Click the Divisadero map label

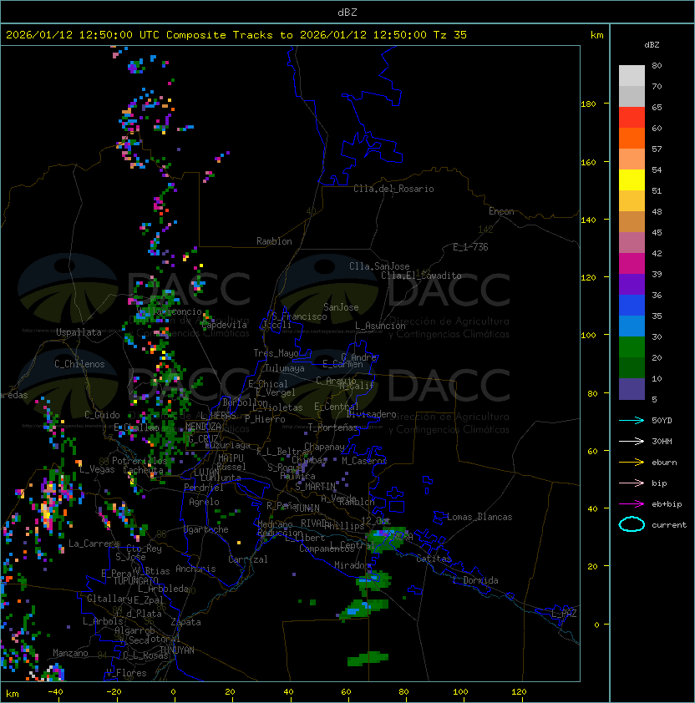pyautogui.click(x=371, y=414)
